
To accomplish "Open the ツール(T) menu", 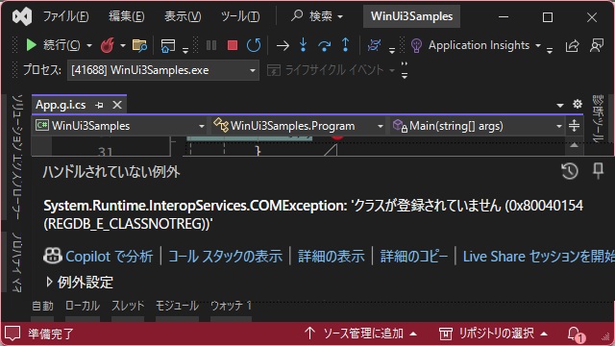I will coord(240,16).
